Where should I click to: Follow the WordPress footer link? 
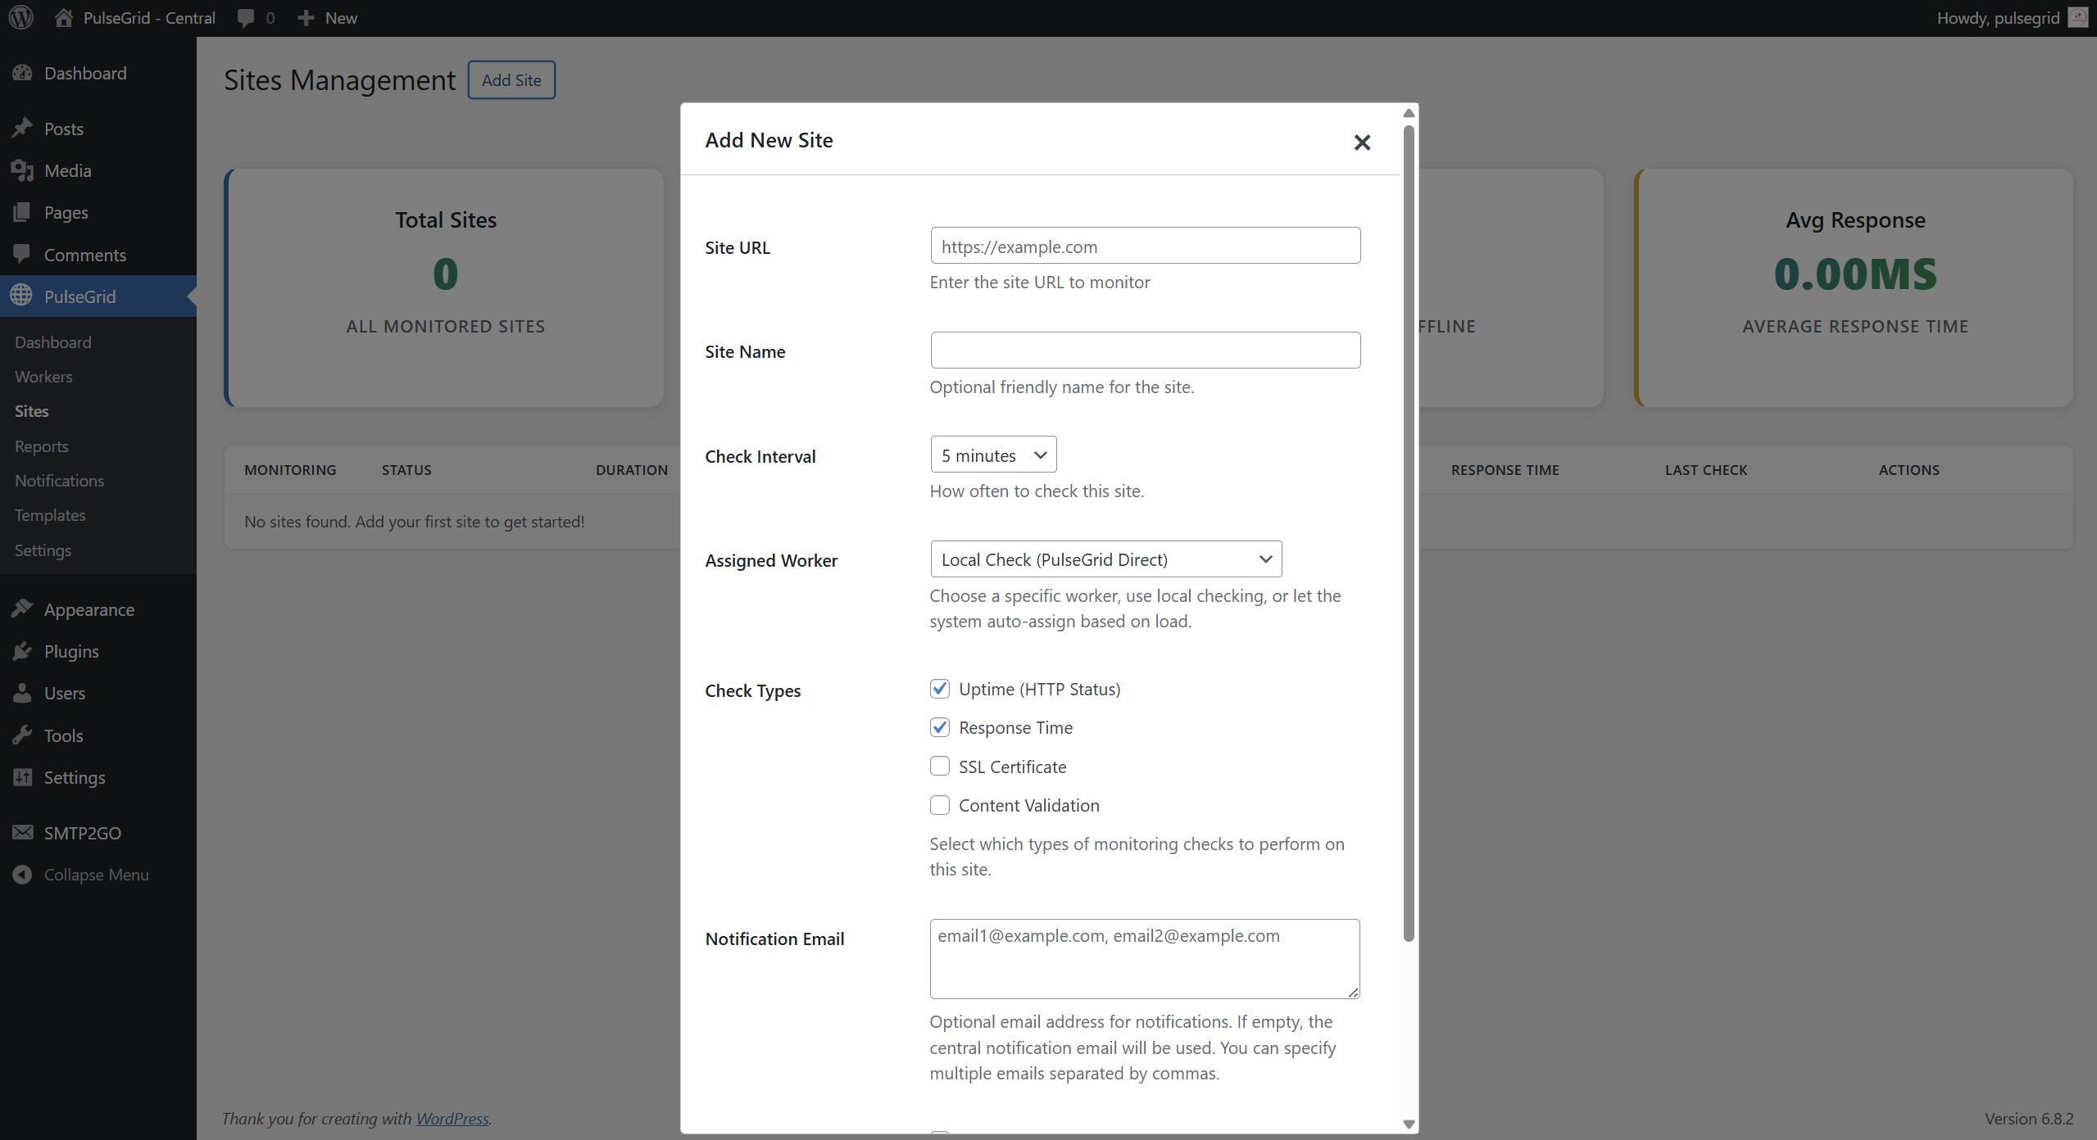click(x=452, y=1118)
